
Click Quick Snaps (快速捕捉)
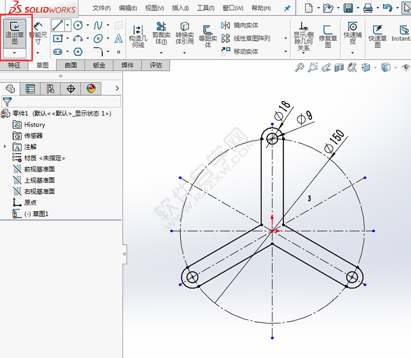click(x=353, y=33)
